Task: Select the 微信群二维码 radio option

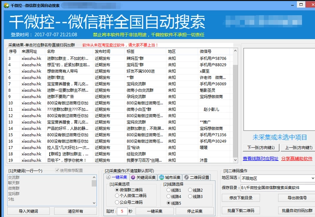Action: point(117,190)
